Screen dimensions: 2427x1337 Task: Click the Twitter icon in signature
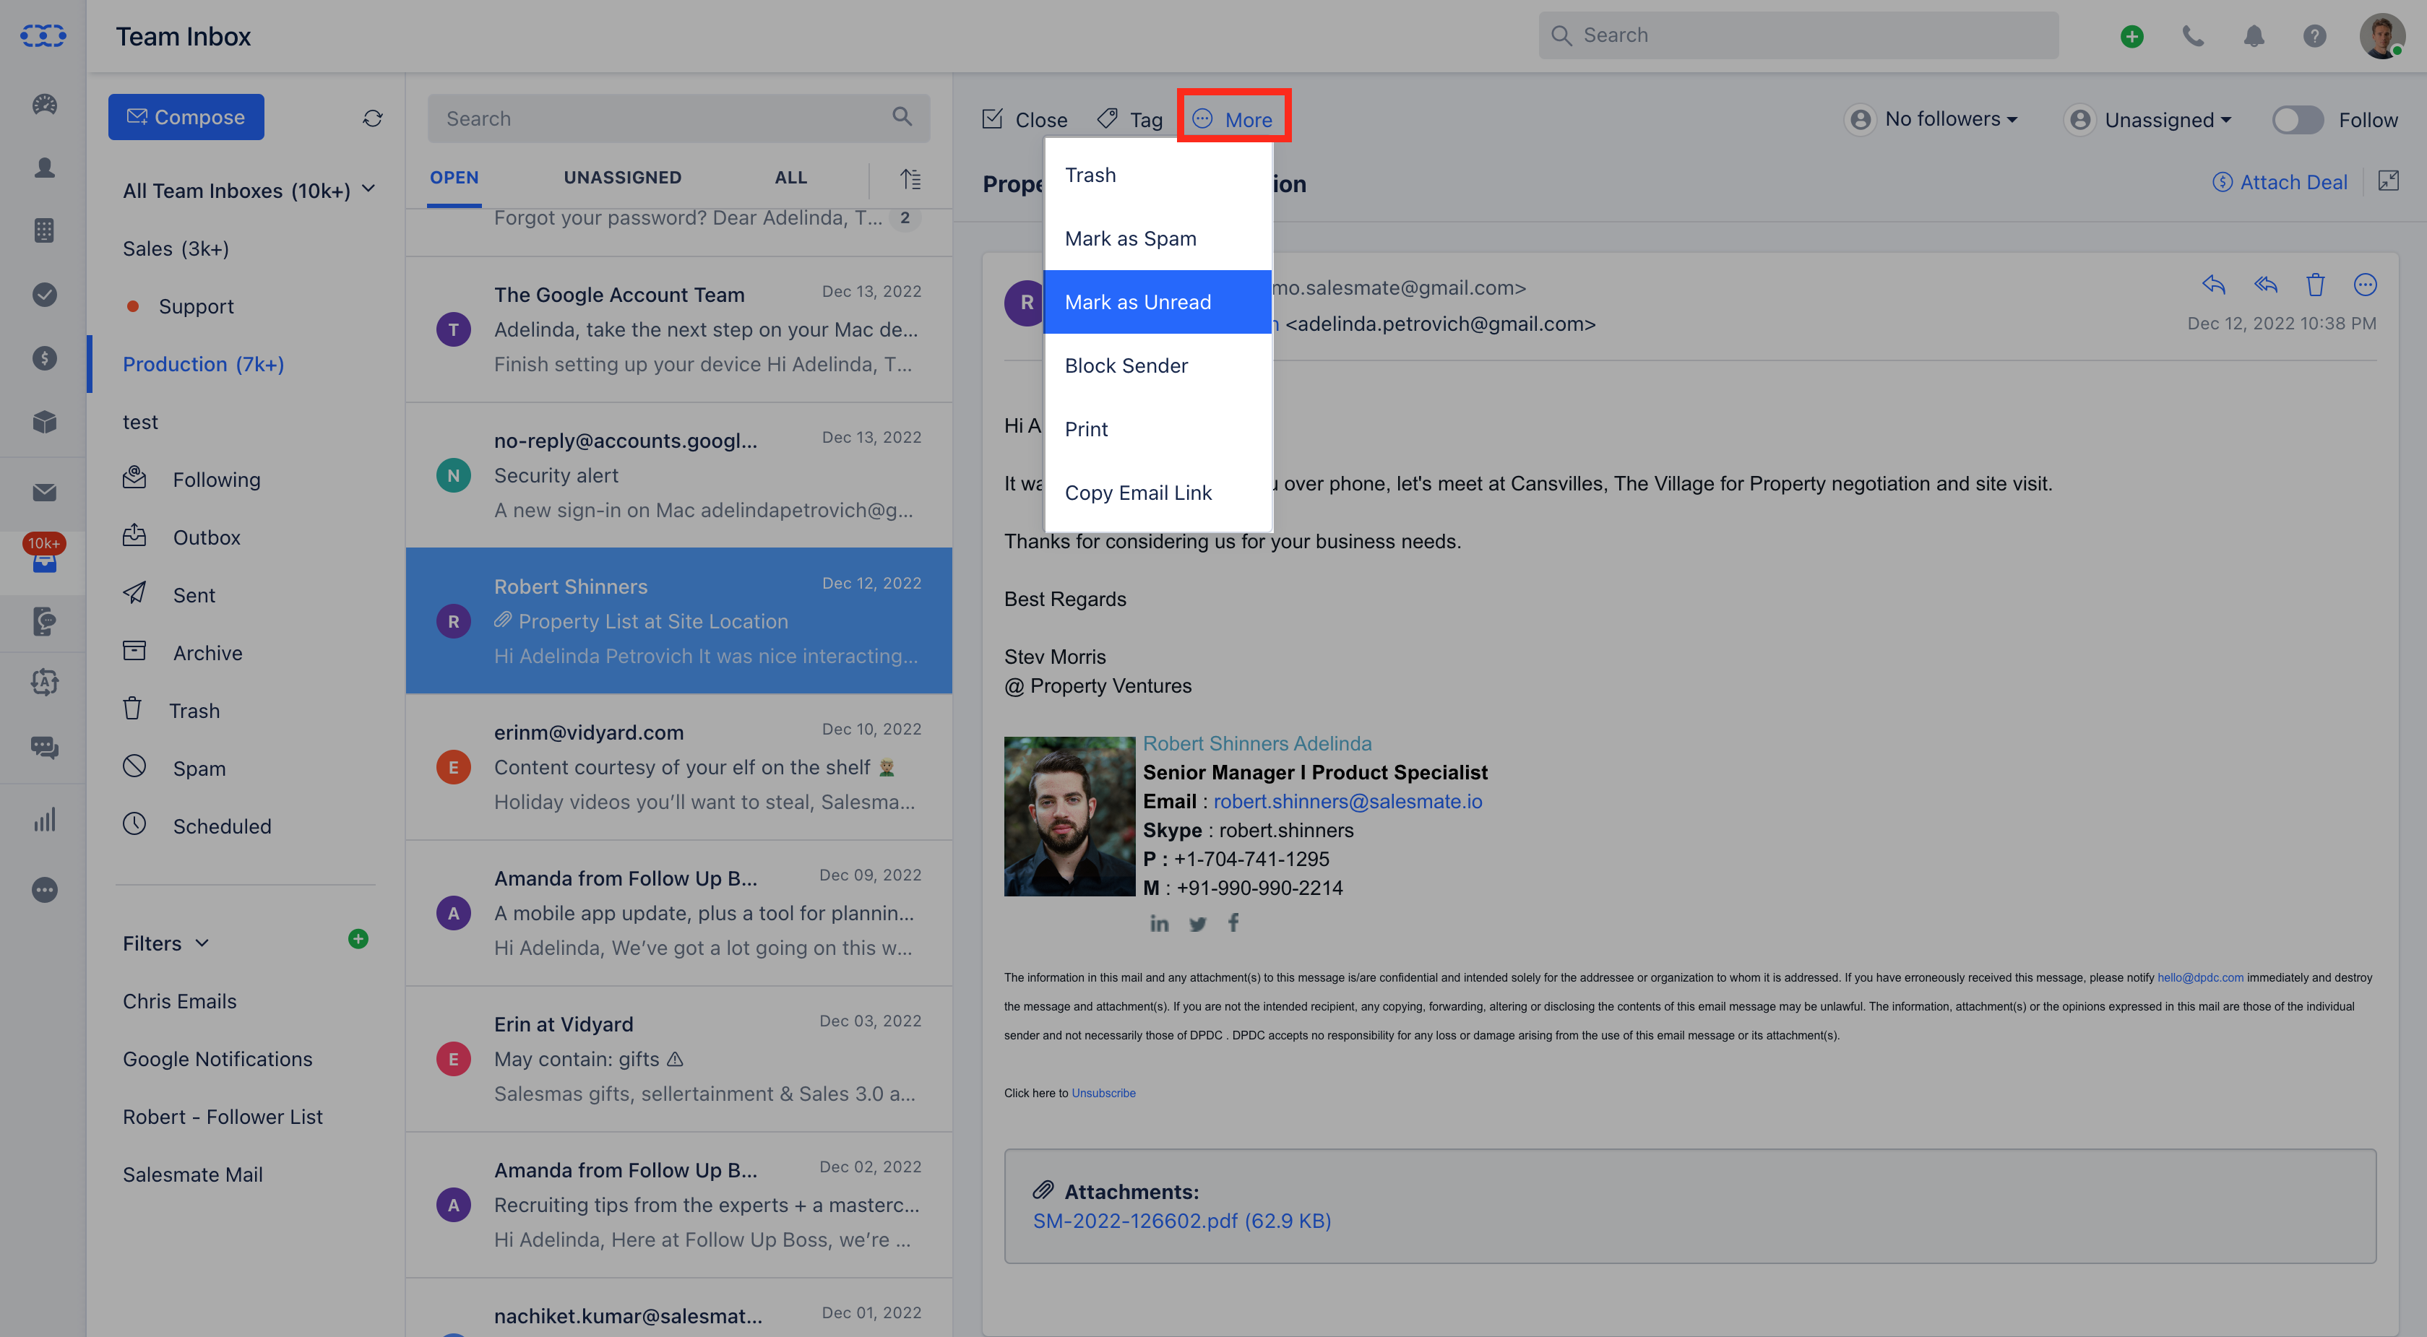1197,924
